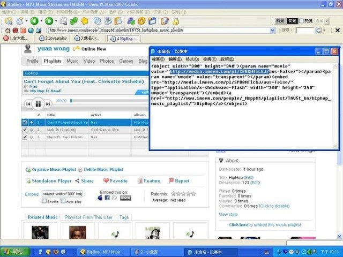Click the add icon on Lick It row
Viewport: 343px width, 257px height.
point(32,130)
